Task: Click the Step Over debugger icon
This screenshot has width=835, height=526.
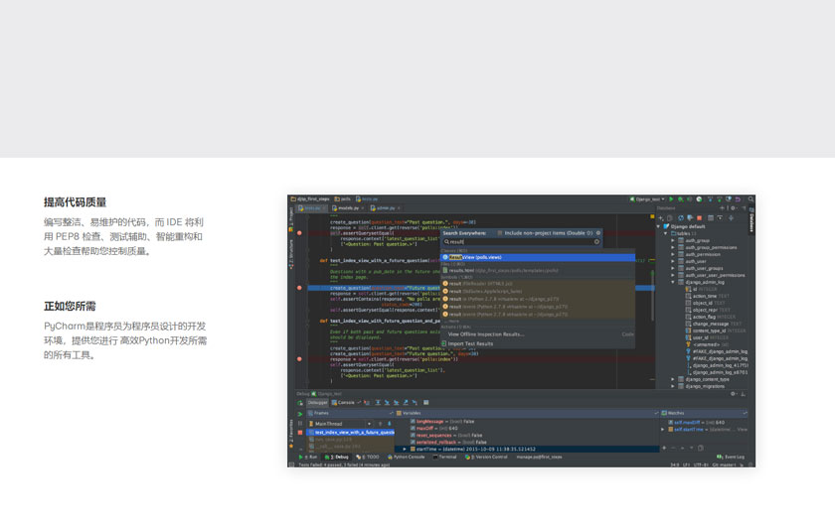Action: [x=378, y=403]
